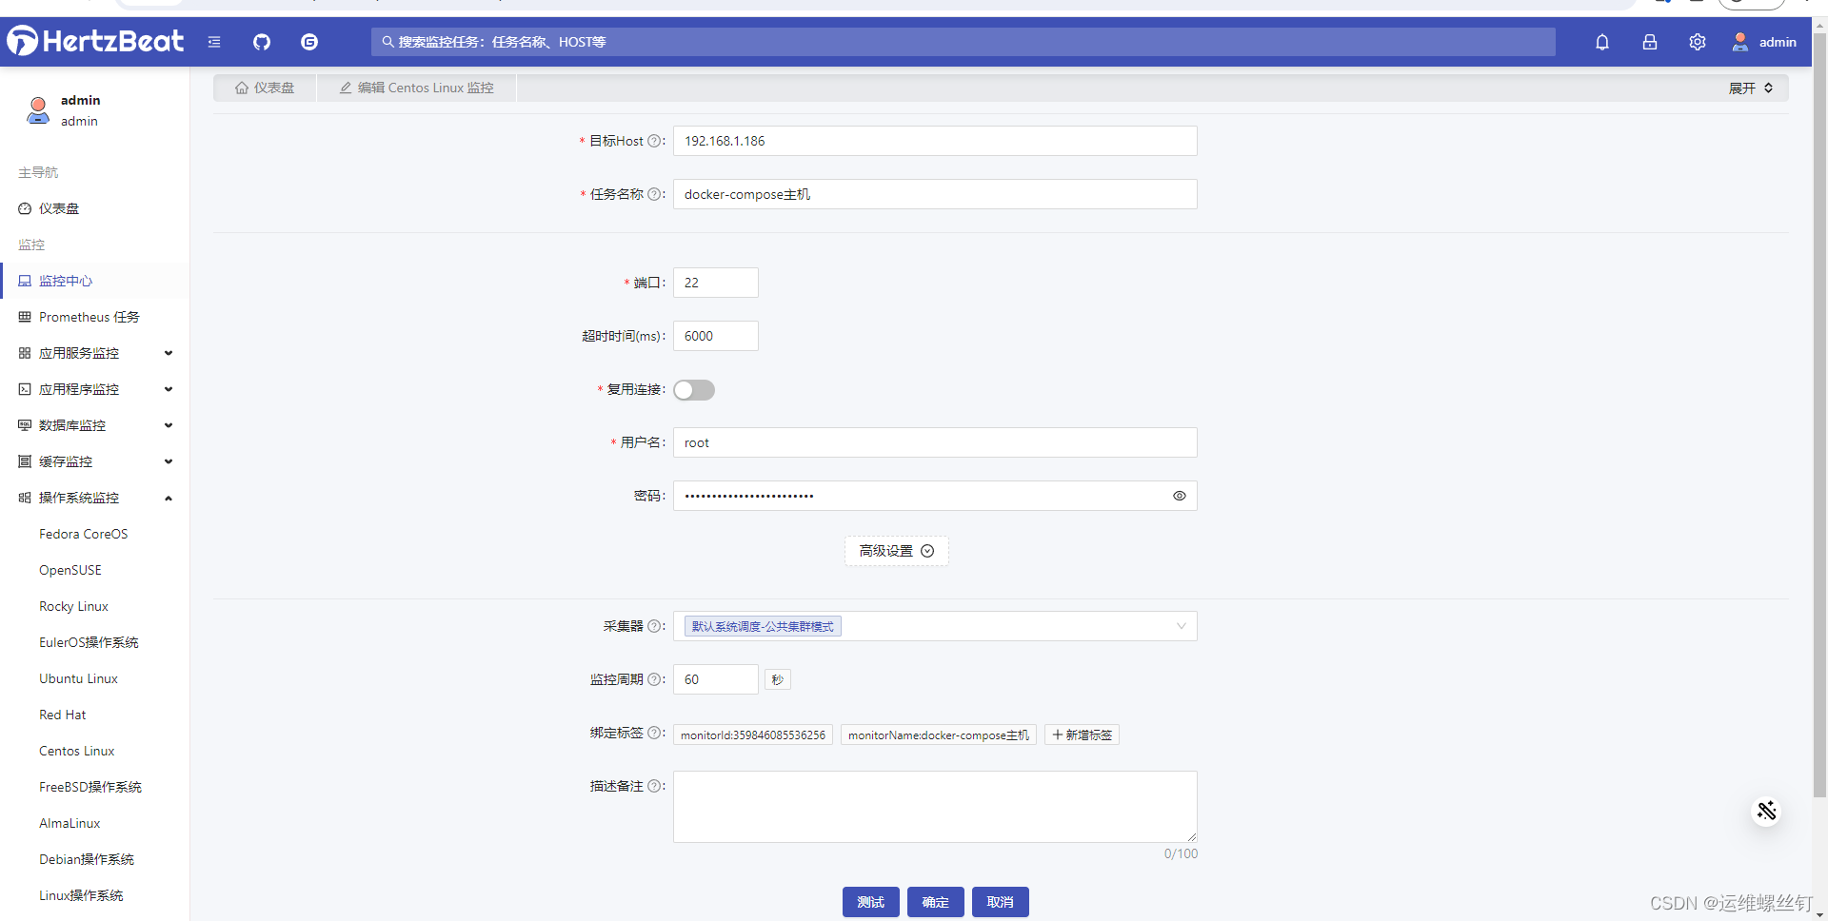Open the 采集器 dropdown
This screenshot has width=1828, height=921.
[x=935, y=626]
